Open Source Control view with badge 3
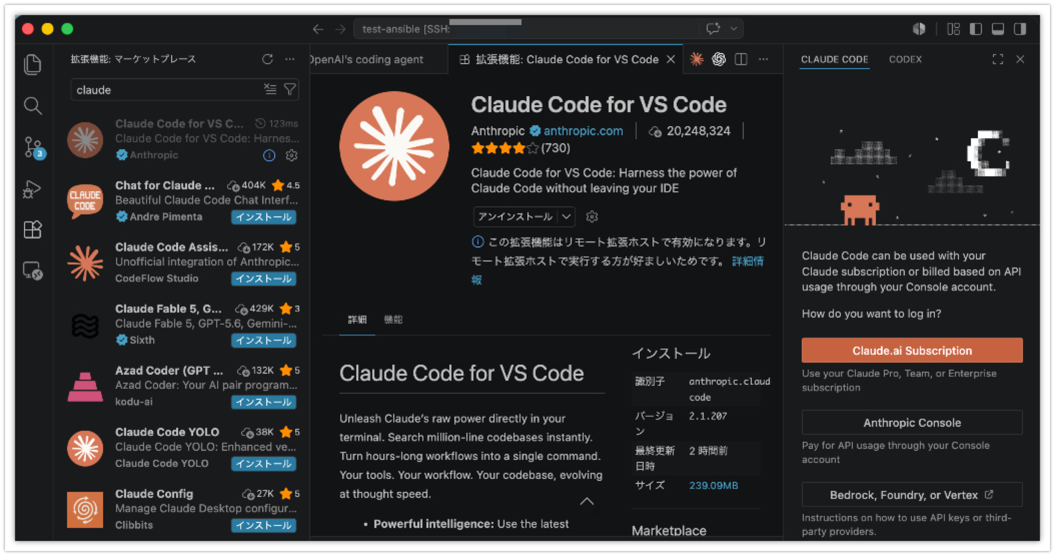 [34, 148]
